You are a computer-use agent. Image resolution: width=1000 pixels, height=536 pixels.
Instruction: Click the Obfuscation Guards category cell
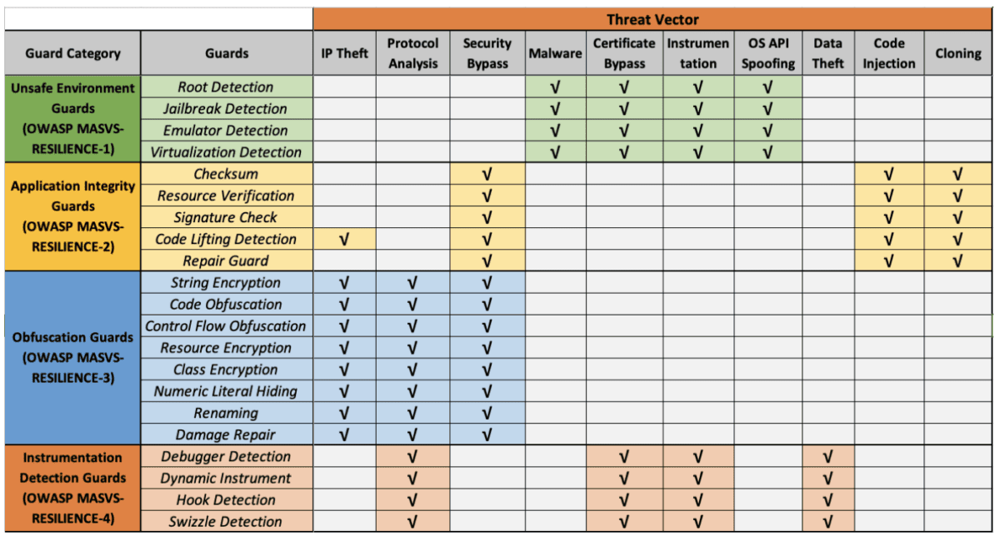coord(72,358)
